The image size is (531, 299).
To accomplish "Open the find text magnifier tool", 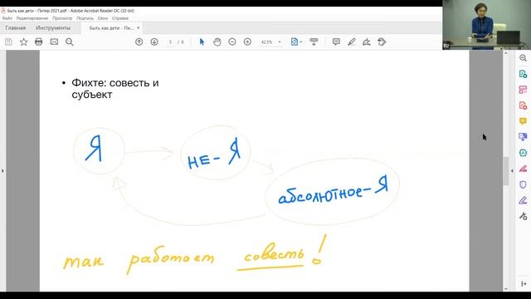I will 70,42.
